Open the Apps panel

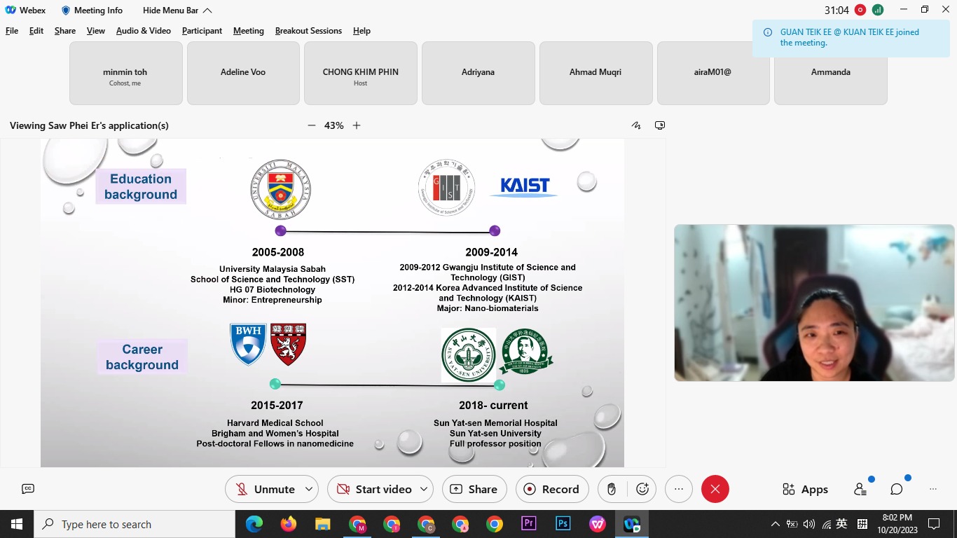pyautogui.click(x=806, y=489)
